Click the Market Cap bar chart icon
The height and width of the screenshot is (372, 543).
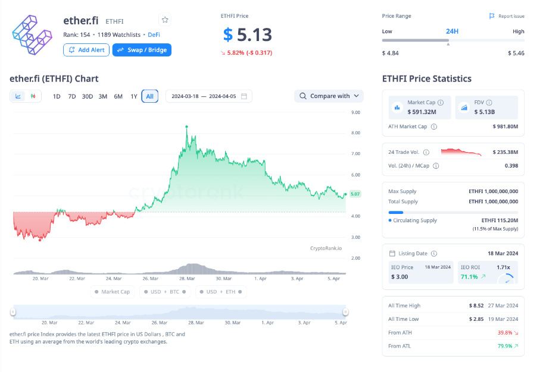point(397,108)
